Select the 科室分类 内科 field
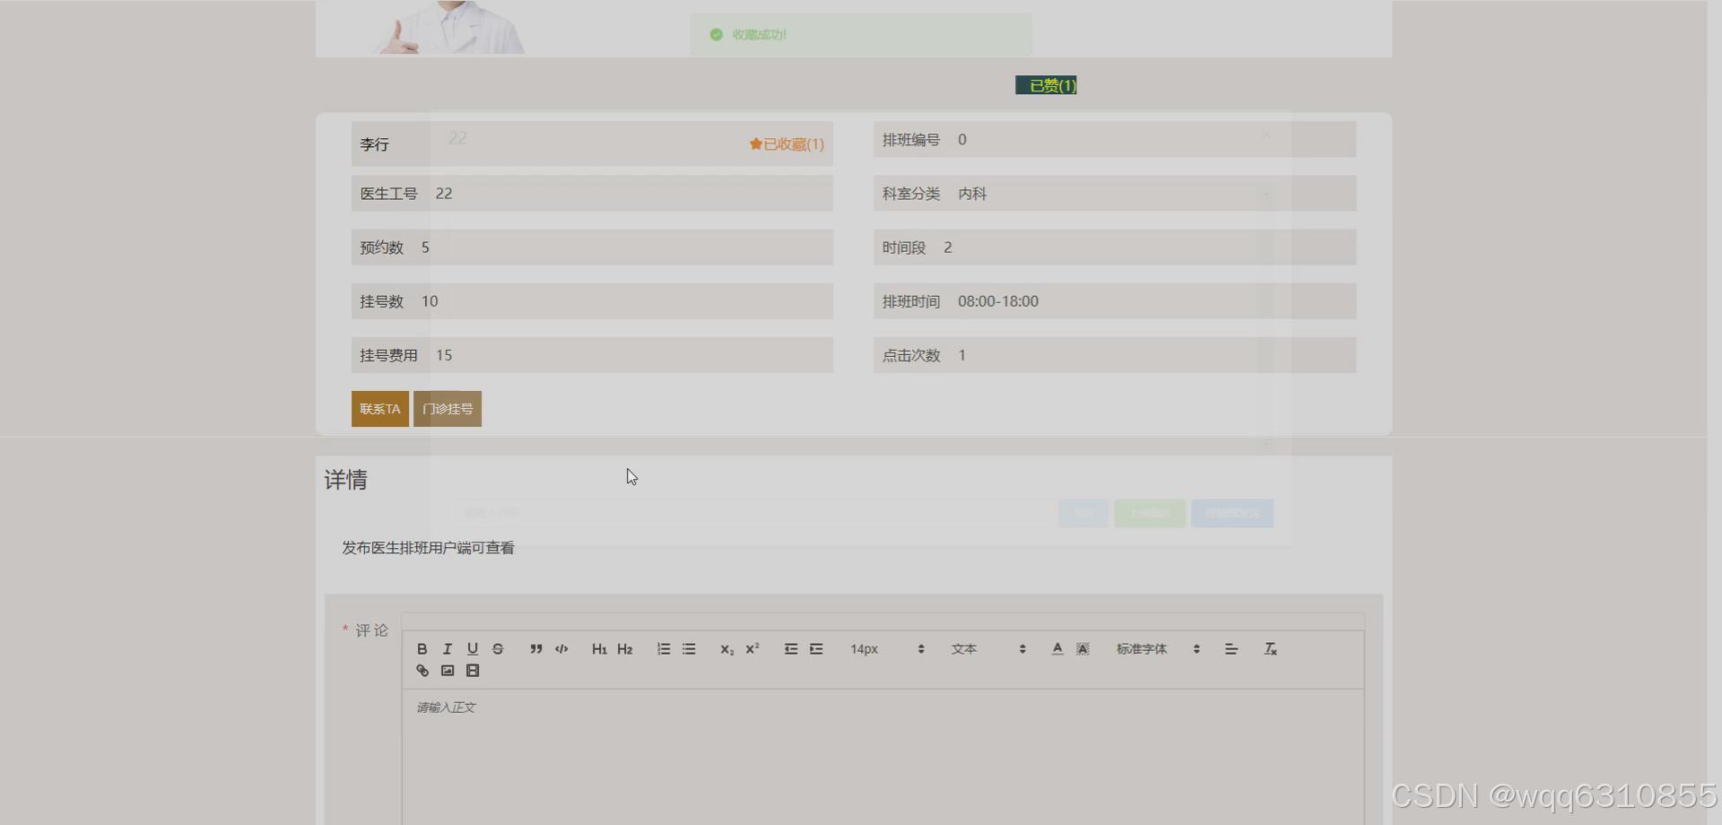 (1115, 194)
